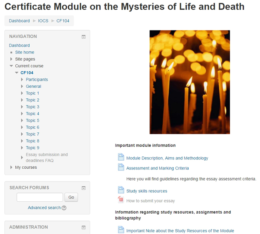Click the Current course label
The image size is (260, 234).
pos(29,66)
